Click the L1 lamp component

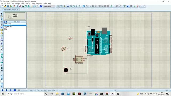(66, 70)
